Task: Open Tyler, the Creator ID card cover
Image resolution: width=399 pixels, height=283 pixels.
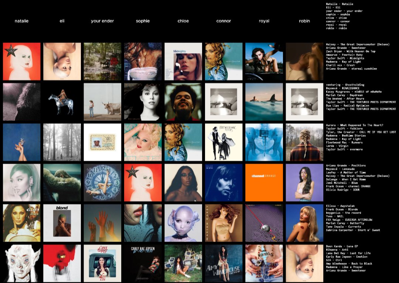Action: [x=103, y=142]
